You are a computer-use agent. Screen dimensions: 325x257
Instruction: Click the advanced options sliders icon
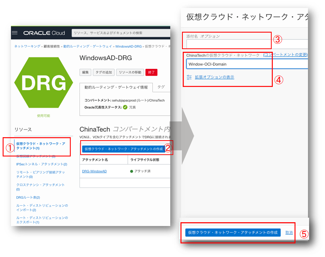(189, 77)
